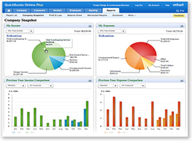Click the Insurance expense label

(165, 72)
